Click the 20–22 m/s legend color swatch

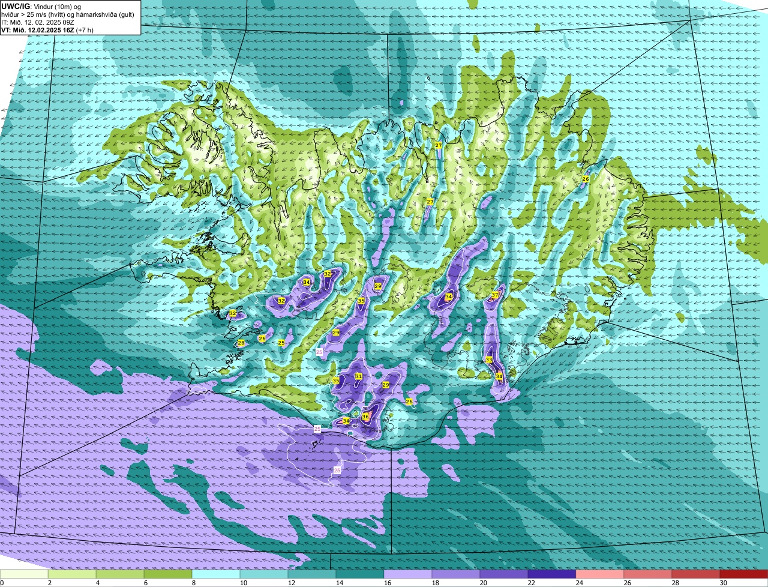[x=504, y=574]
